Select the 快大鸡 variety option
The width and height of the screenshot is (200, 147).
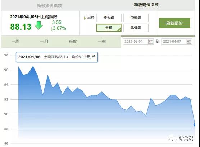[x=109, y=18]
